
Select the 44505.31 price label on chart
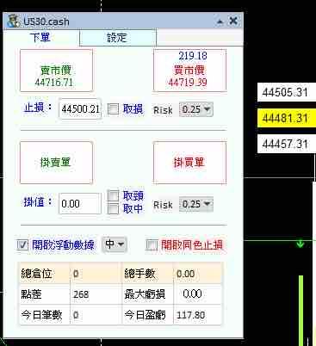pos(287,92)
